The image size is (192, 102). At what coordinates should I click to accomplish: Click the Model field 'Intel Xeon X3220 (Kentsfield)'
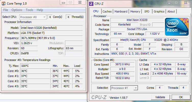tap(52, 28)
